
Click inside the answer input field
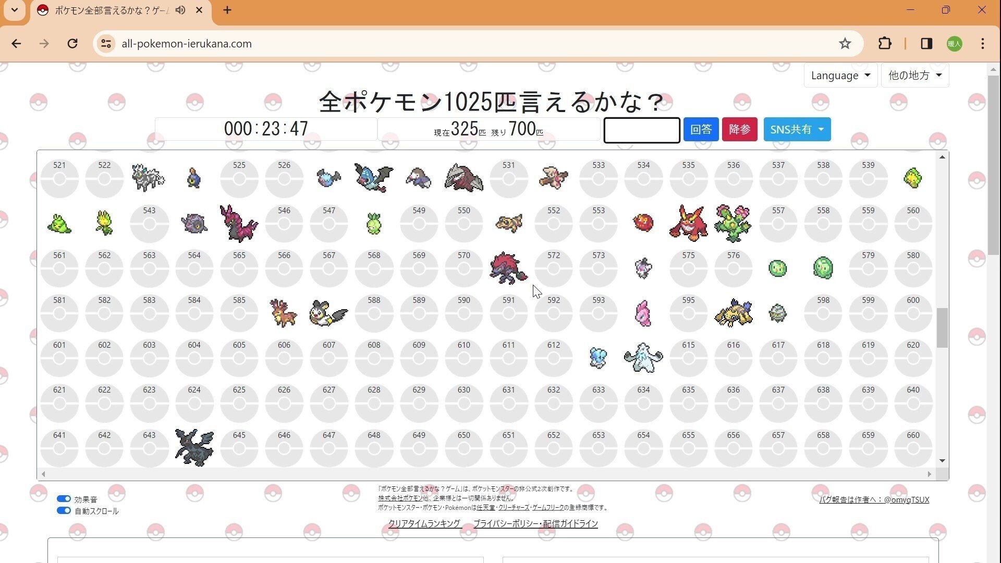(641, 130)
